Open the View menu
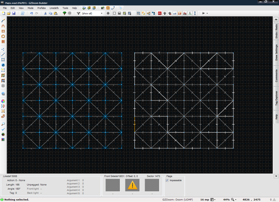279x202 pixels. click(x=21, y=8)
